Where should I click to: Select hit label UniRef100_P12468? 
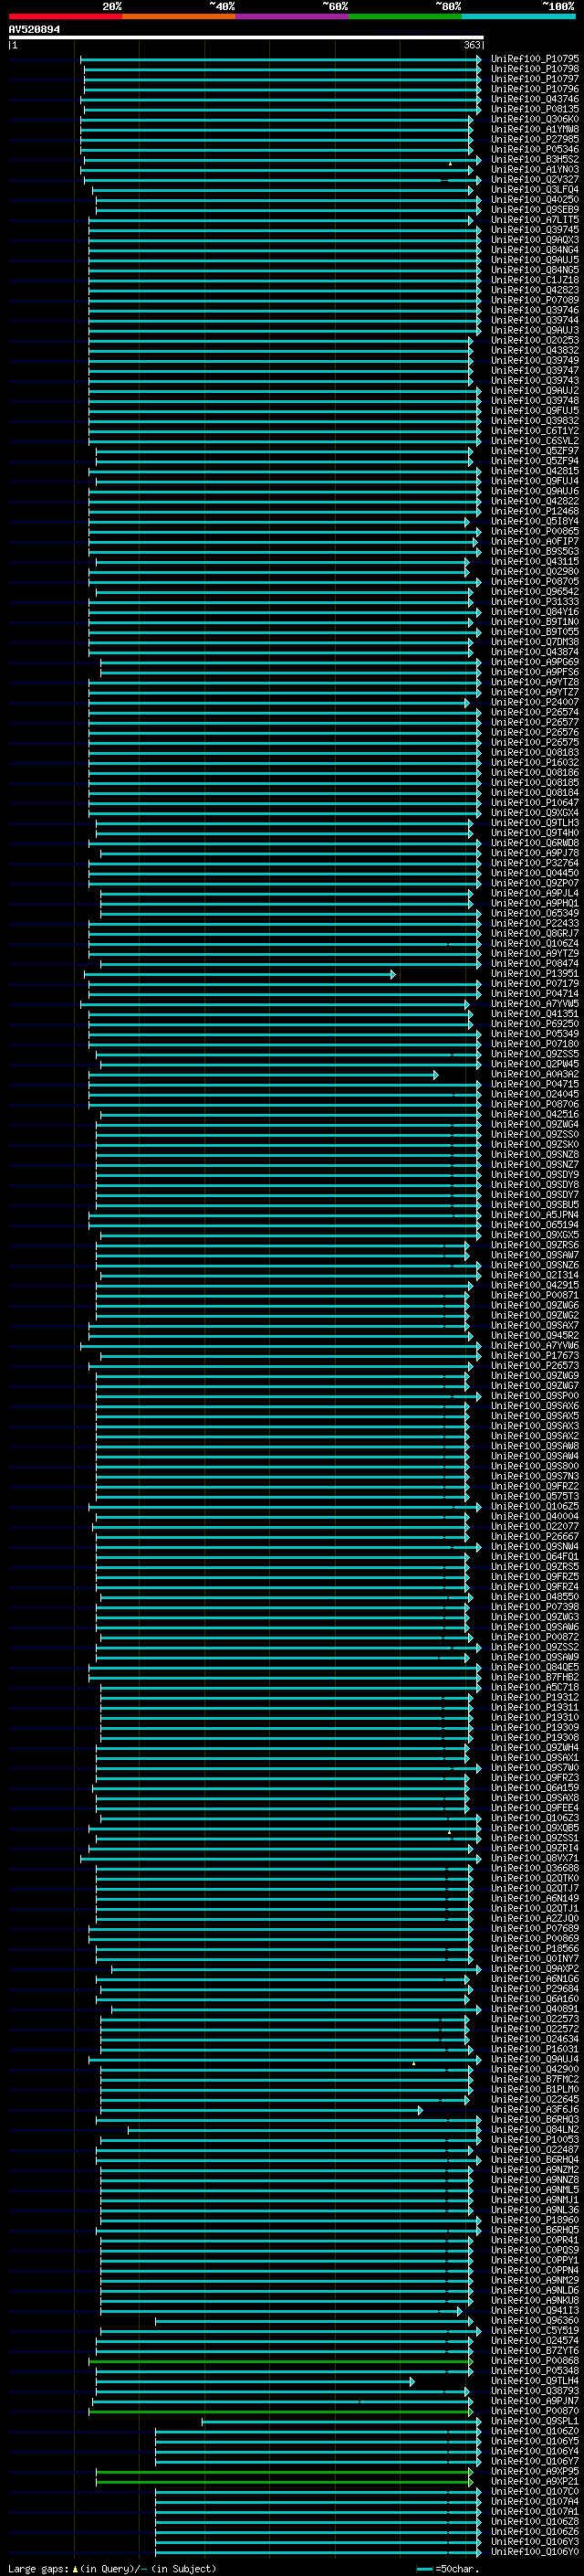535,511
